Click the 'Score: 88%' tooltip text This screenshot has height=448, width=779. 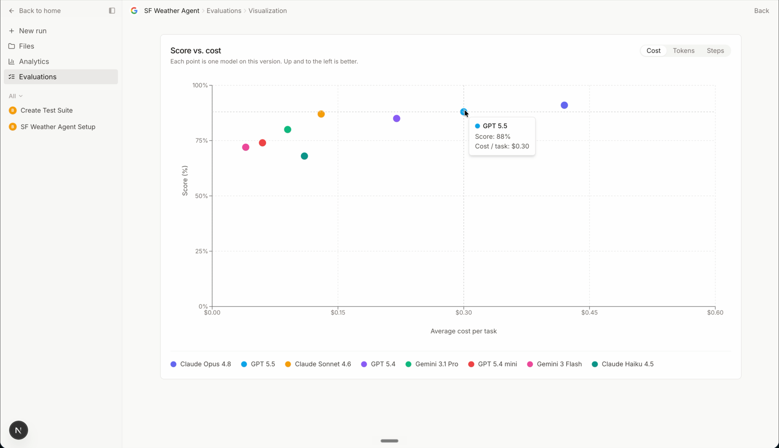493,137
